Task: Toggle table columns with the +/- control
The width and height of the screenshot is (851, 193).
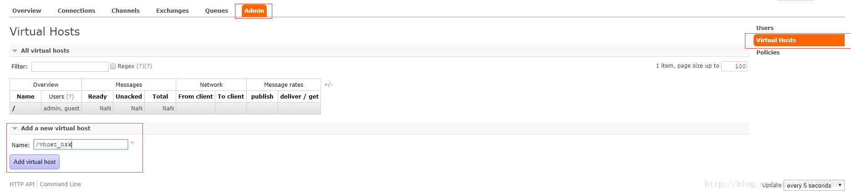Action: coord(328,84)
